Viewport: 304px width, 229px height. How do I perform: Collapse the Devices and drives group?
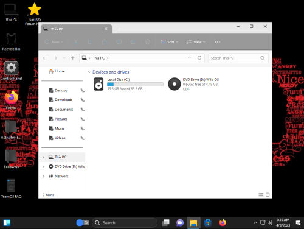pos(89,72)
